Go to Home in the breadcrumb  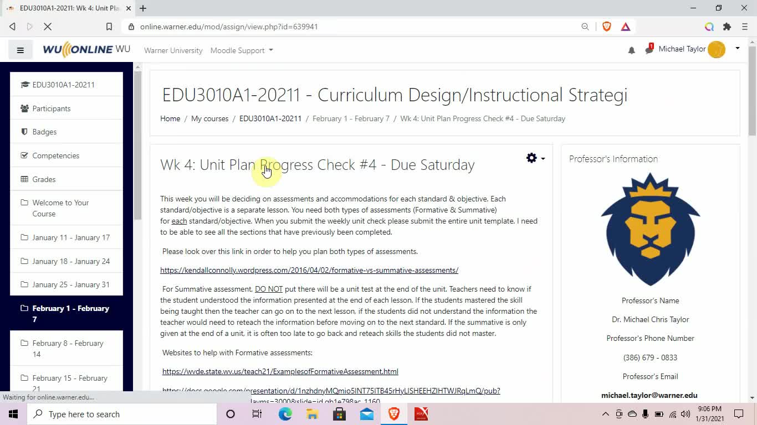170,118
